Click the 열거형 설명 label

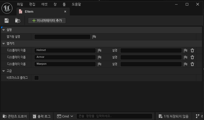13,37
